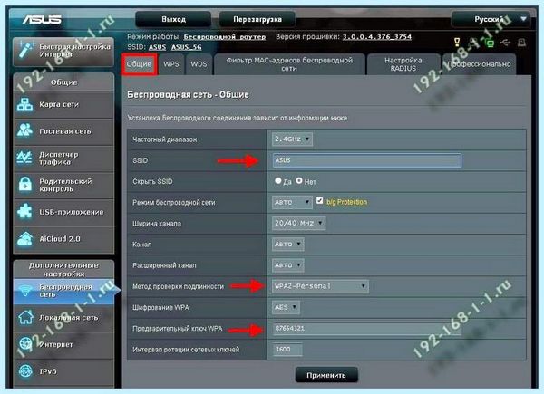Open the IPv6 globe icon
This screenshot has height=394, width=544.
point(25,370)
